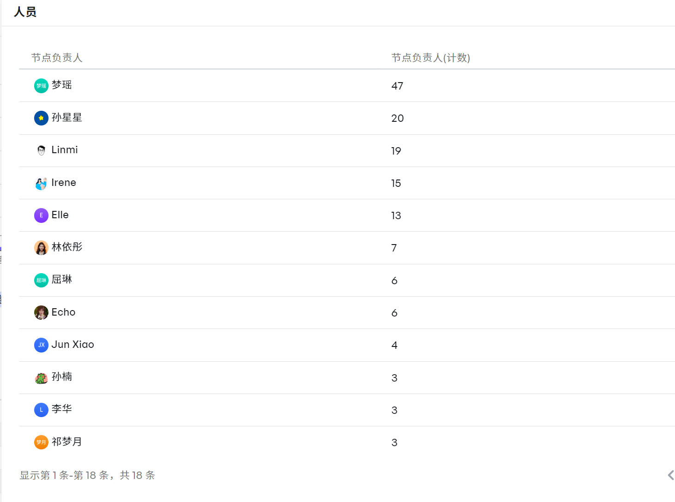Click the 人员 panel title

click(25, 12)
